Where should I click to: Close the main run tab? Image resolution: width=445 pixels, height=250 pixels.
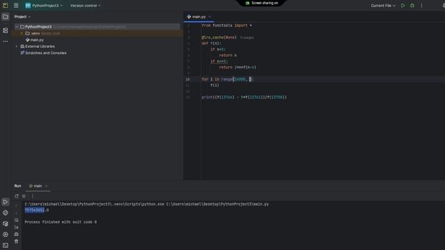pyautogui.click(x=47, y=186)
